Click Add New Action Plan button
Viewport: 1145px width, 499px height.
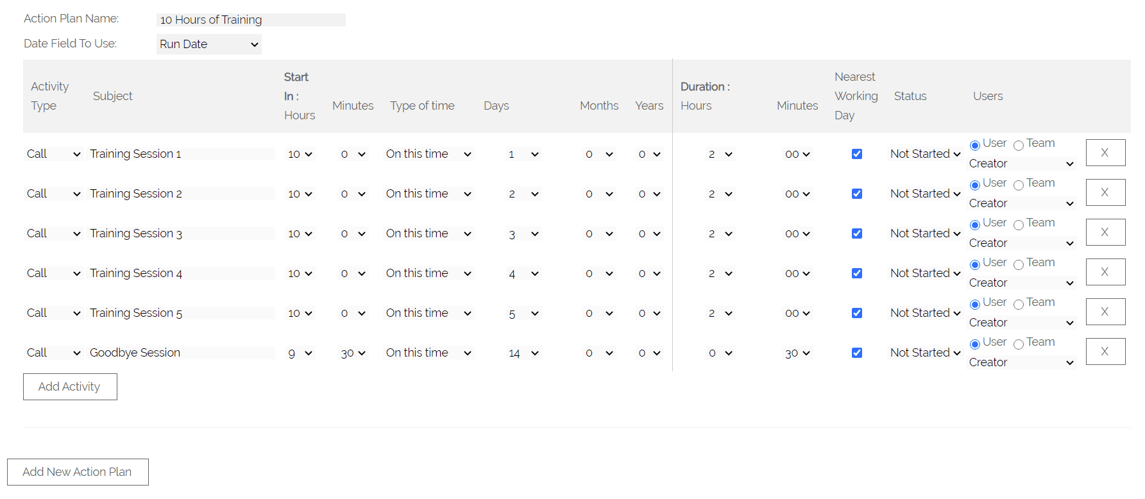pyautogui.click(x=78, y=472)
